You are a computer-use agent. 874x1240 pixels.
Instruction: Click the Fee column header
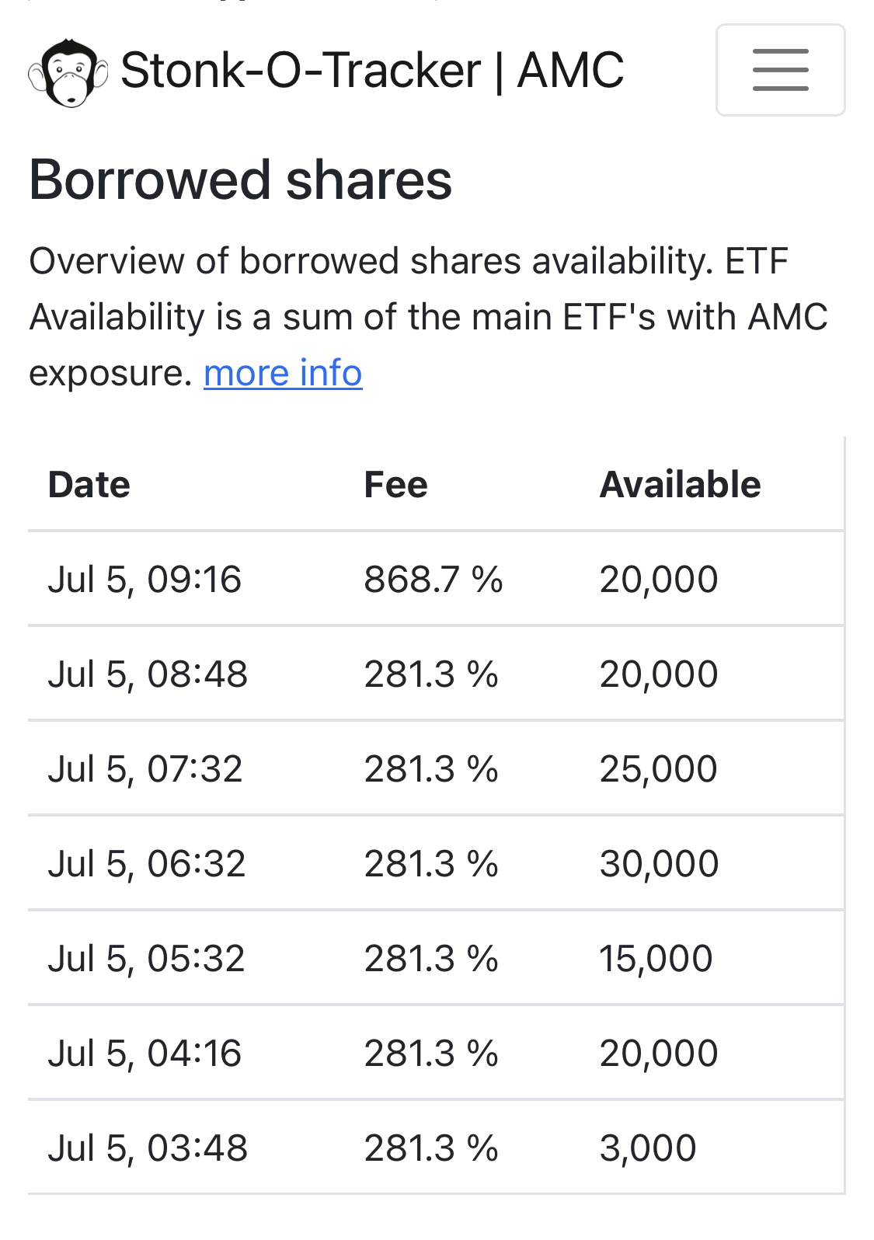(x=395, y=485)
